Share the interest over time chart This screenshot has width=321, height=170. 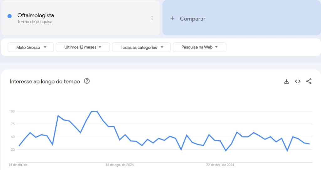coord(309,81)
